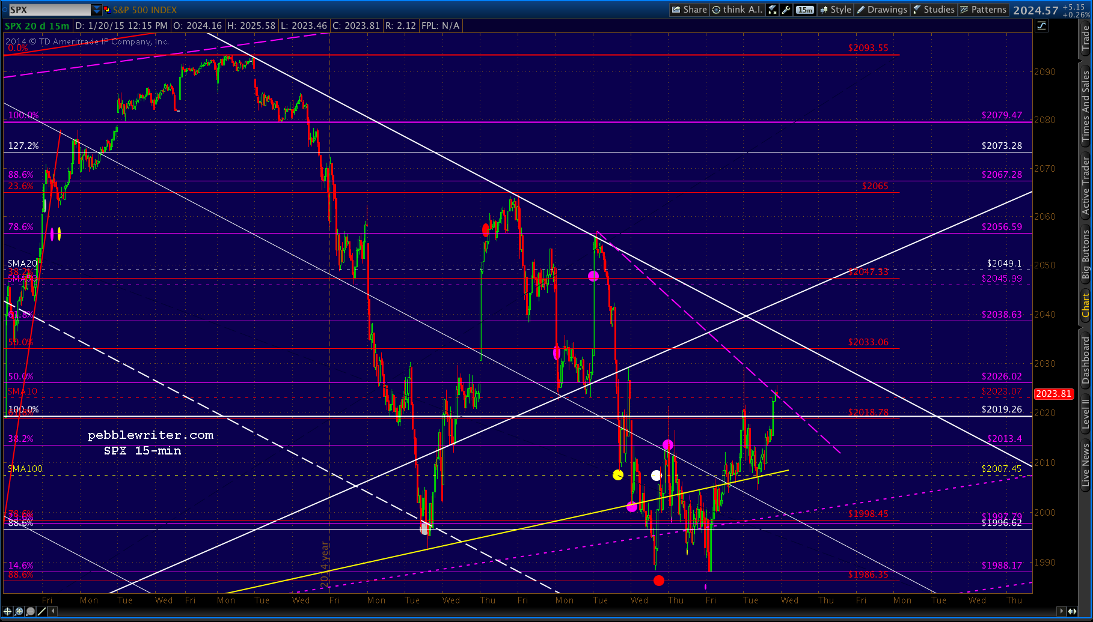
Task: Open the Share menu
Action: click(689, 10)
